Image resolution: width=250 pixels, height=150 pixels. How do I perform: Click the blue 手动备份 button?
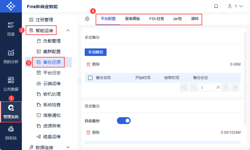[x=96, y=52]
